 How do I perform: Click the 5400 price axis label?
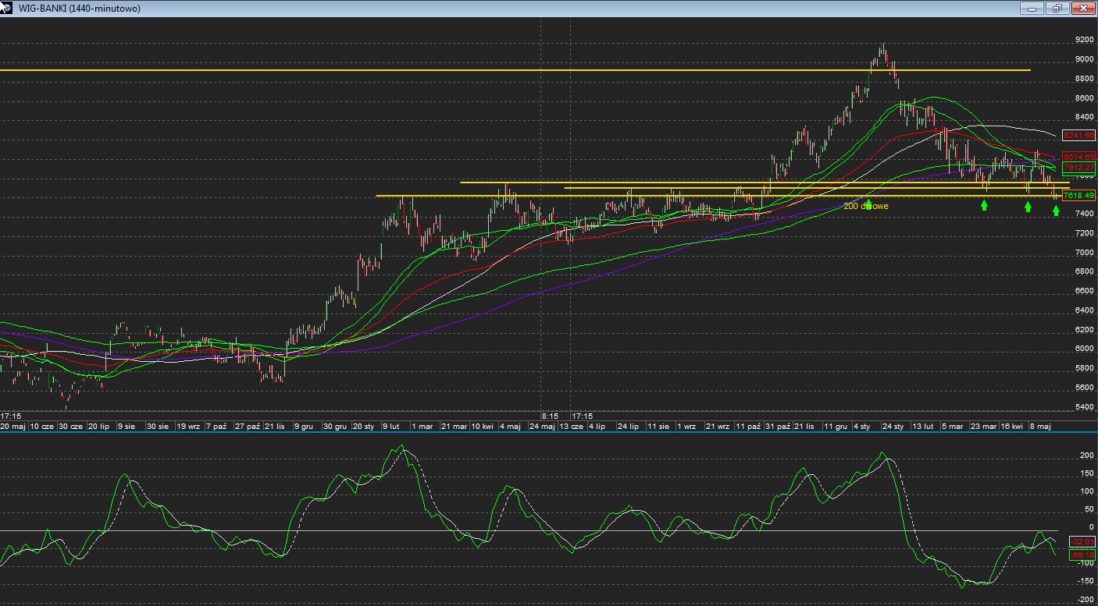1084,407
